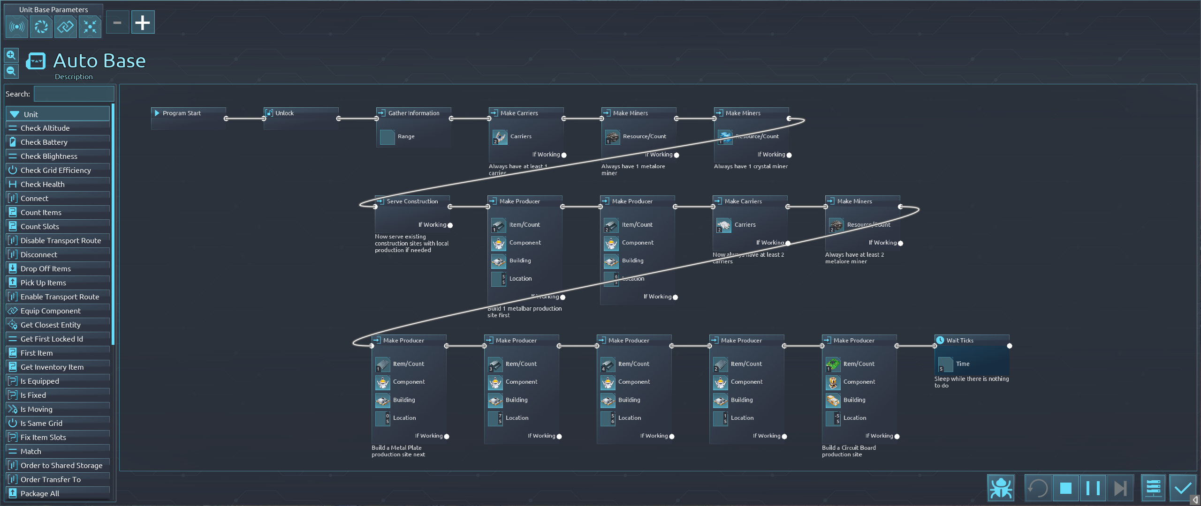Image resolution: width=1201 pixels, height=506 pixels.
Task: Click the Wait Ticks Time value slot
Action: [945, 364]
